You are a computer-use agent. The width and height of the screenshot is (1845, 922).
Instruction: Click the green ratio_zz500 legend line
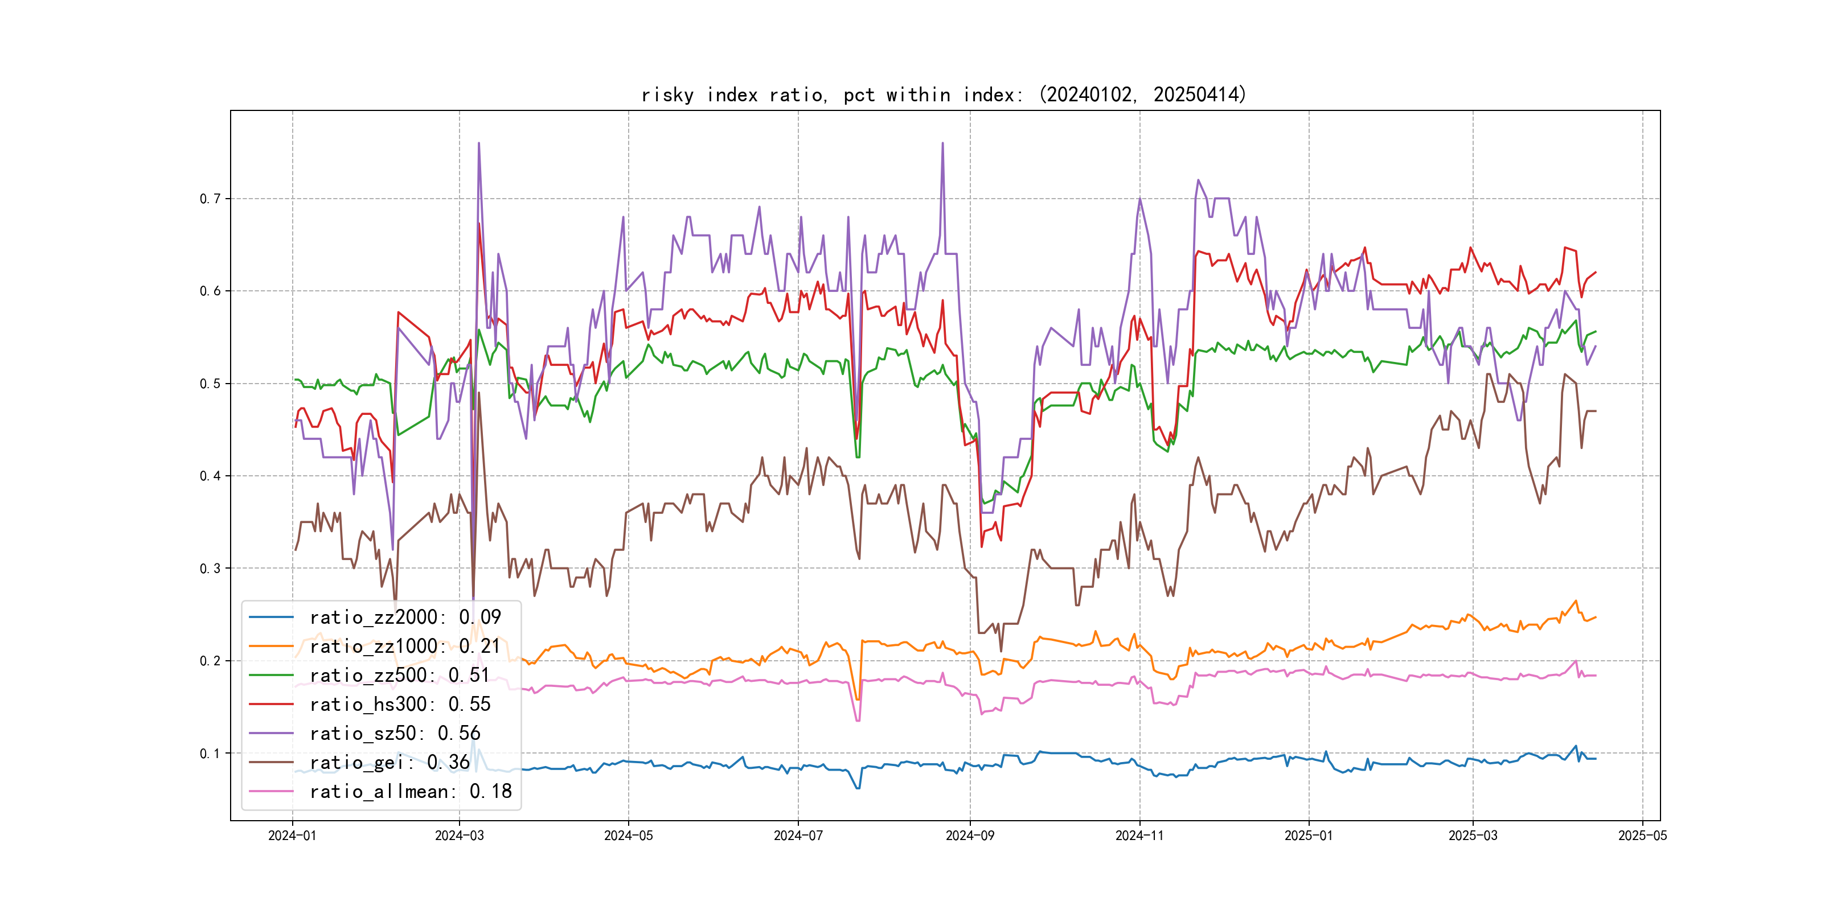(270, 675)
